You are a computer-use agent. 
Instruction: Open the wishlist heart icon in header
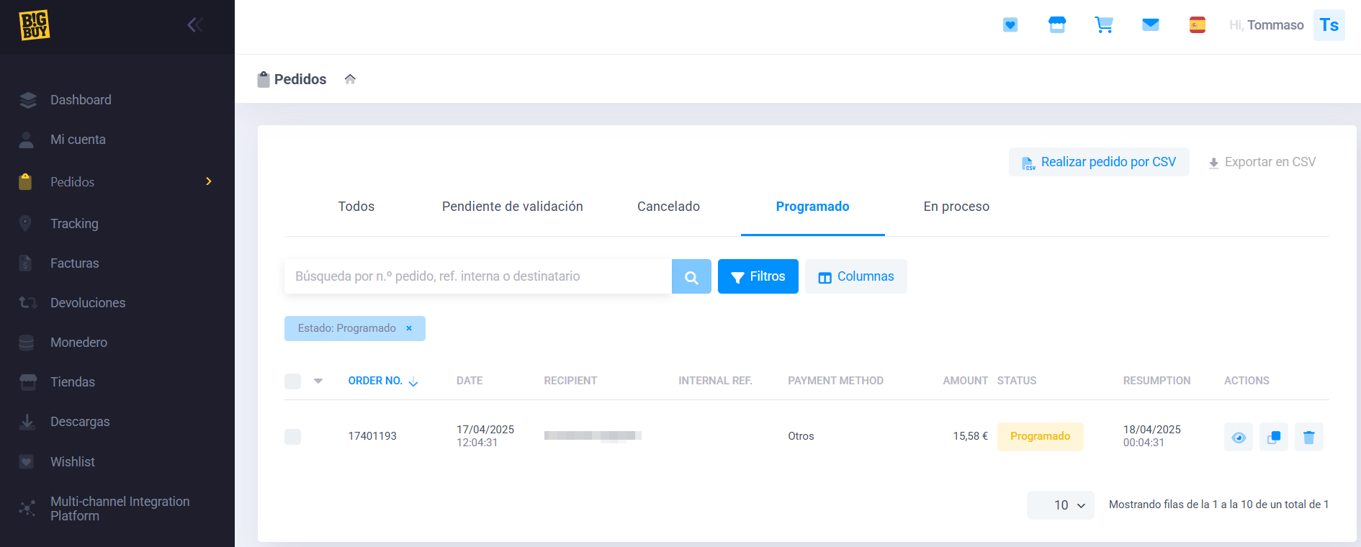tap(1010, 25)
